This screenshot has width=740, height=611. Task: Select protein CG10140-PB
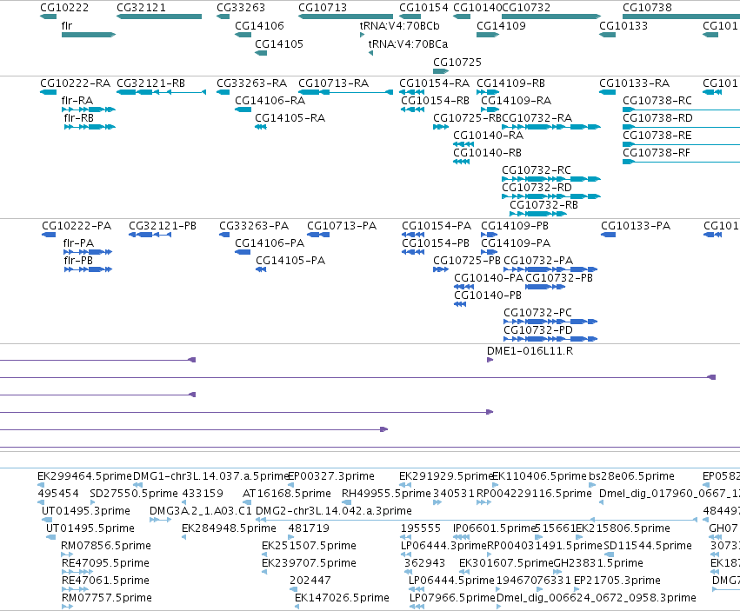click(x=488, y=296)
